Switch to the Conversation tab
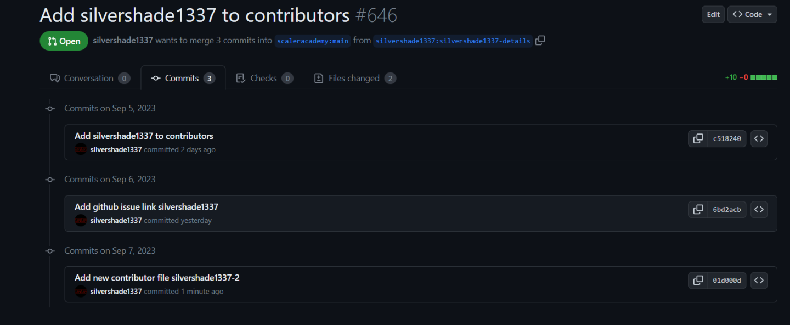Image resolution: width=790 pixels, height=325 pixels. [x=89, y=78]
